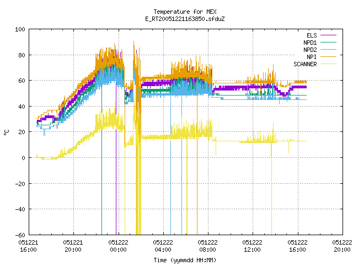Viewport: 353px width, 265px height.
Task: Click the x-axis label 051221 20:00
Action: point(73,246)
